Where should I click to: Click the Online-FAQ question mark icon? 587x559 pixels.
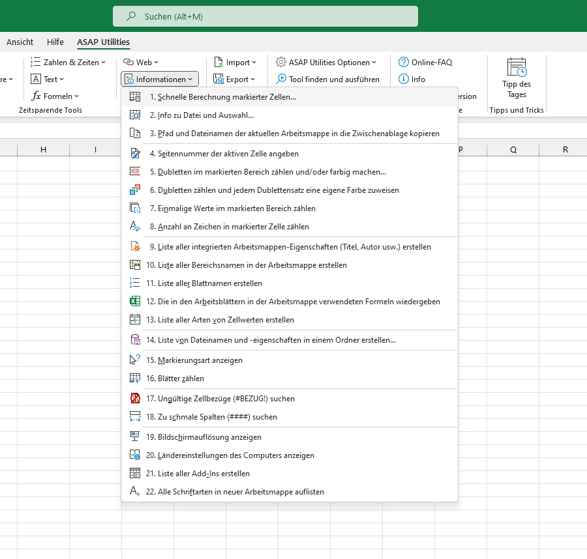click(x=404, y=62)
